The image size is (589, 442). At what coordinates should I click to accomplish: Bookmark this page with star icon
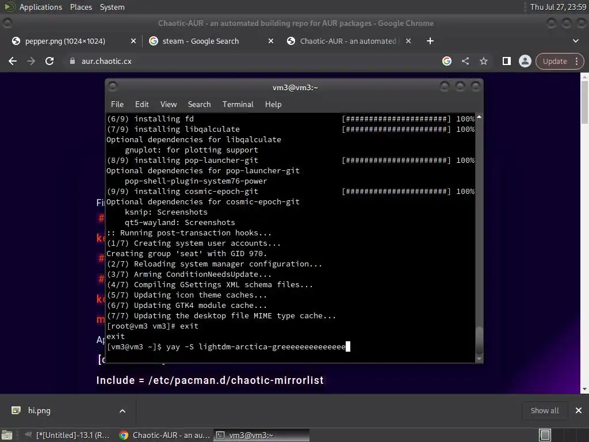tap(483, 61)
